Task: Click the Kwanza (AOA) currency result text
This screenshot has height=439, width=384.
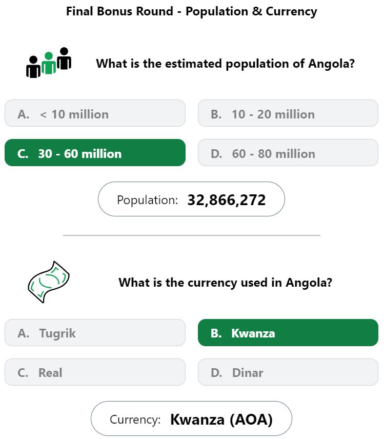Action: click(x=221, y=420)
